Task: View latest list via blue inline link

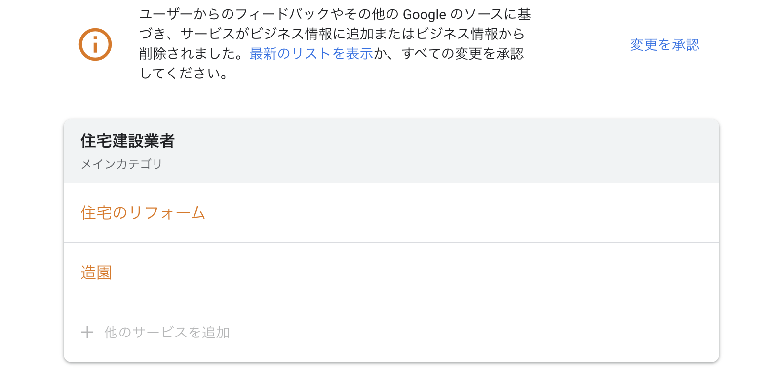Action: 311,54
